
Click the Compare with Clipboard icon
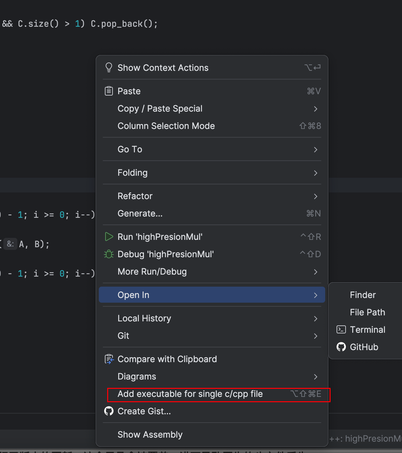pyautogui.click(x=109, y=359)
